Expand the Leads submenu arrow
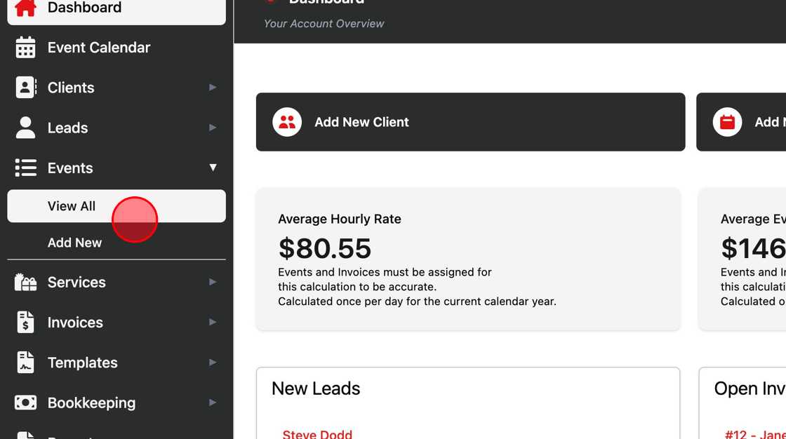The height and width of the screenshot is (439, 786). [x=213, y=128]
